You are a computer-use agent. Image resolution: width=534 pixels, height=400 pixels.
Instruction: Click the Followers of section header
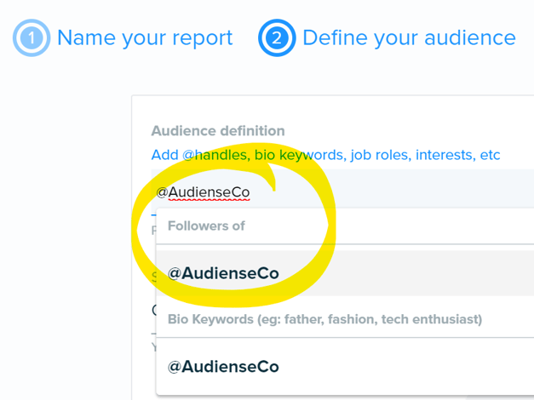[206, 226]
